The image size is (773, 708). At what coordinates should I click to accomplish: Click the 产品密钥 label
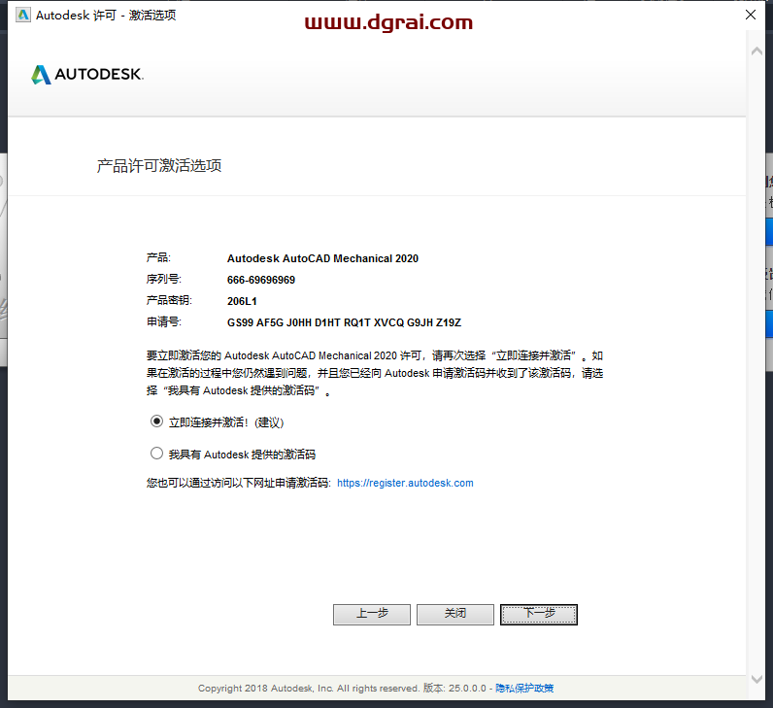pyautogui.click(x=169, y=300)
